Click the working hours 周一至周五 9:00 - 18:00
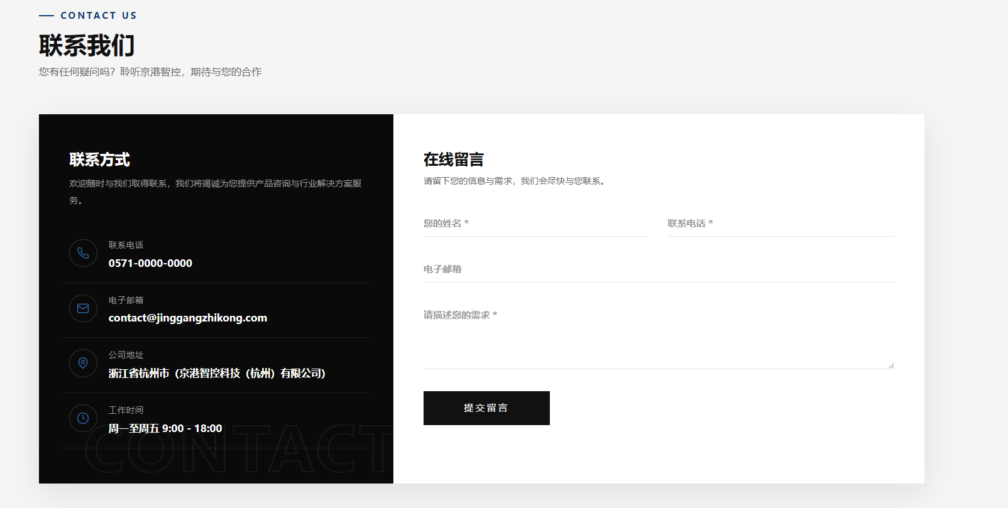1008x508 pixels. [x=165, y=428]
